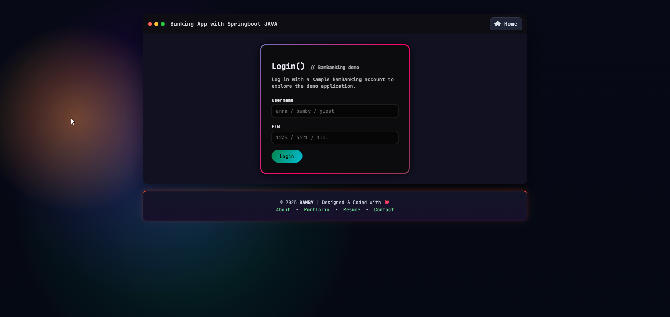This screenshot has width=670, height=317.
Task: Click the BamBanking demo comment text
Action: (334, 67)
